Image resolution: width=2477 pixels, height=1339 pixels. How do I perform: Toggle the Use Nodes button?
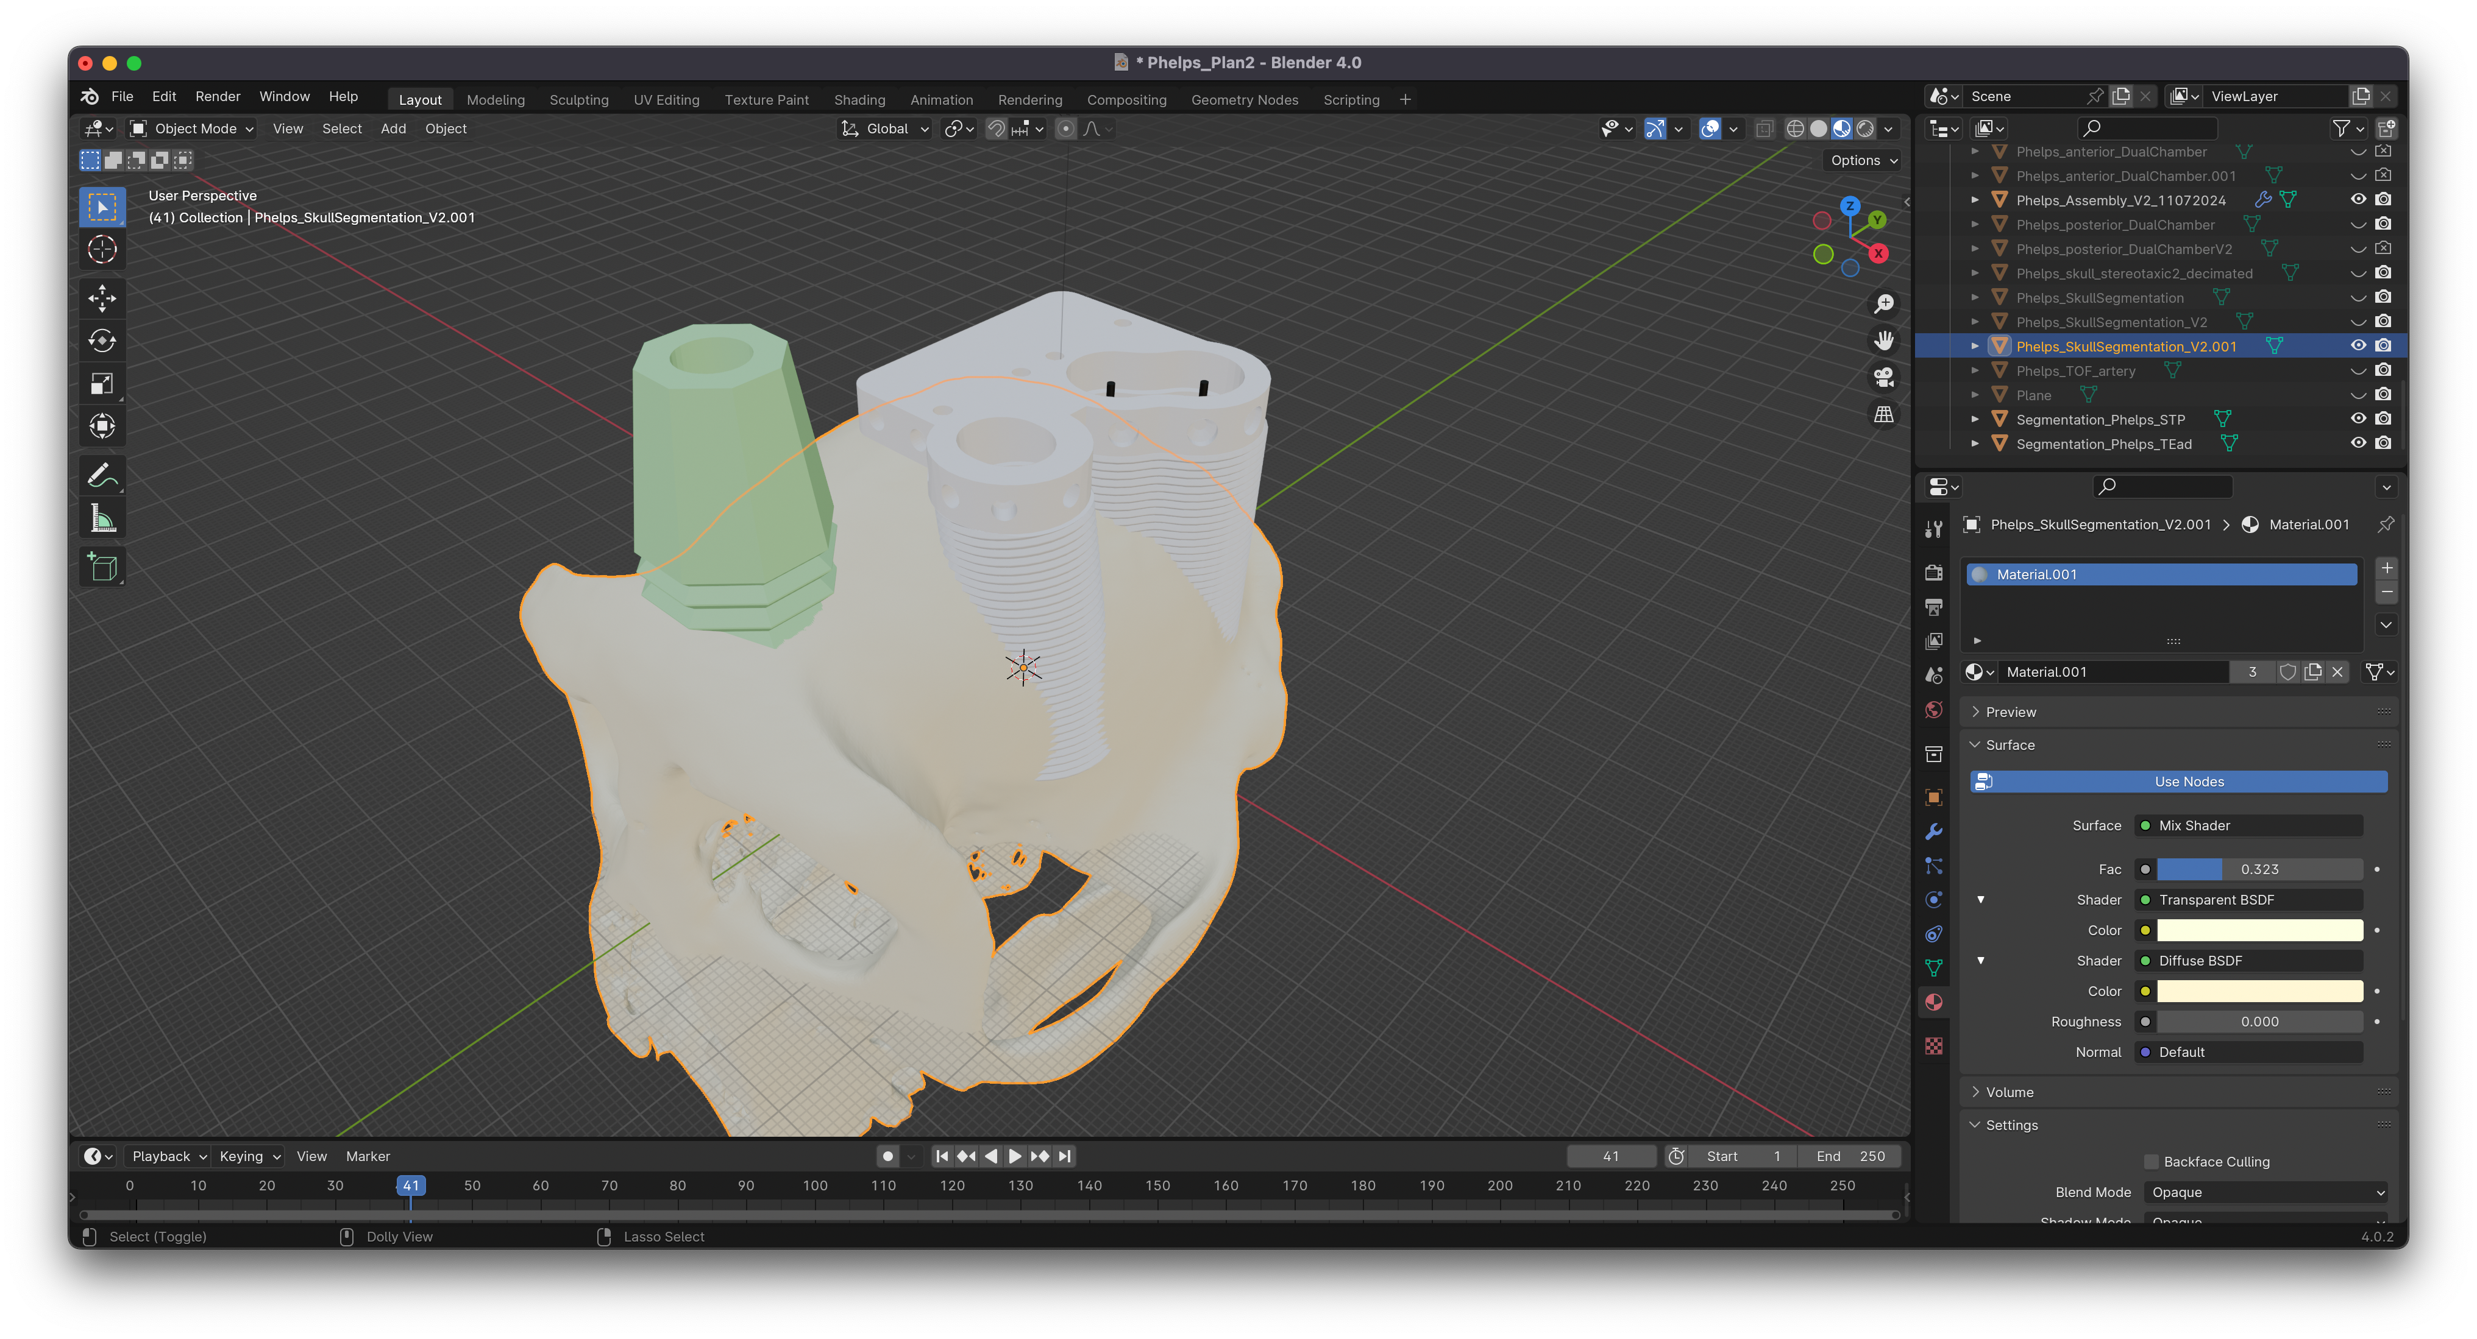pos(2178,782)
